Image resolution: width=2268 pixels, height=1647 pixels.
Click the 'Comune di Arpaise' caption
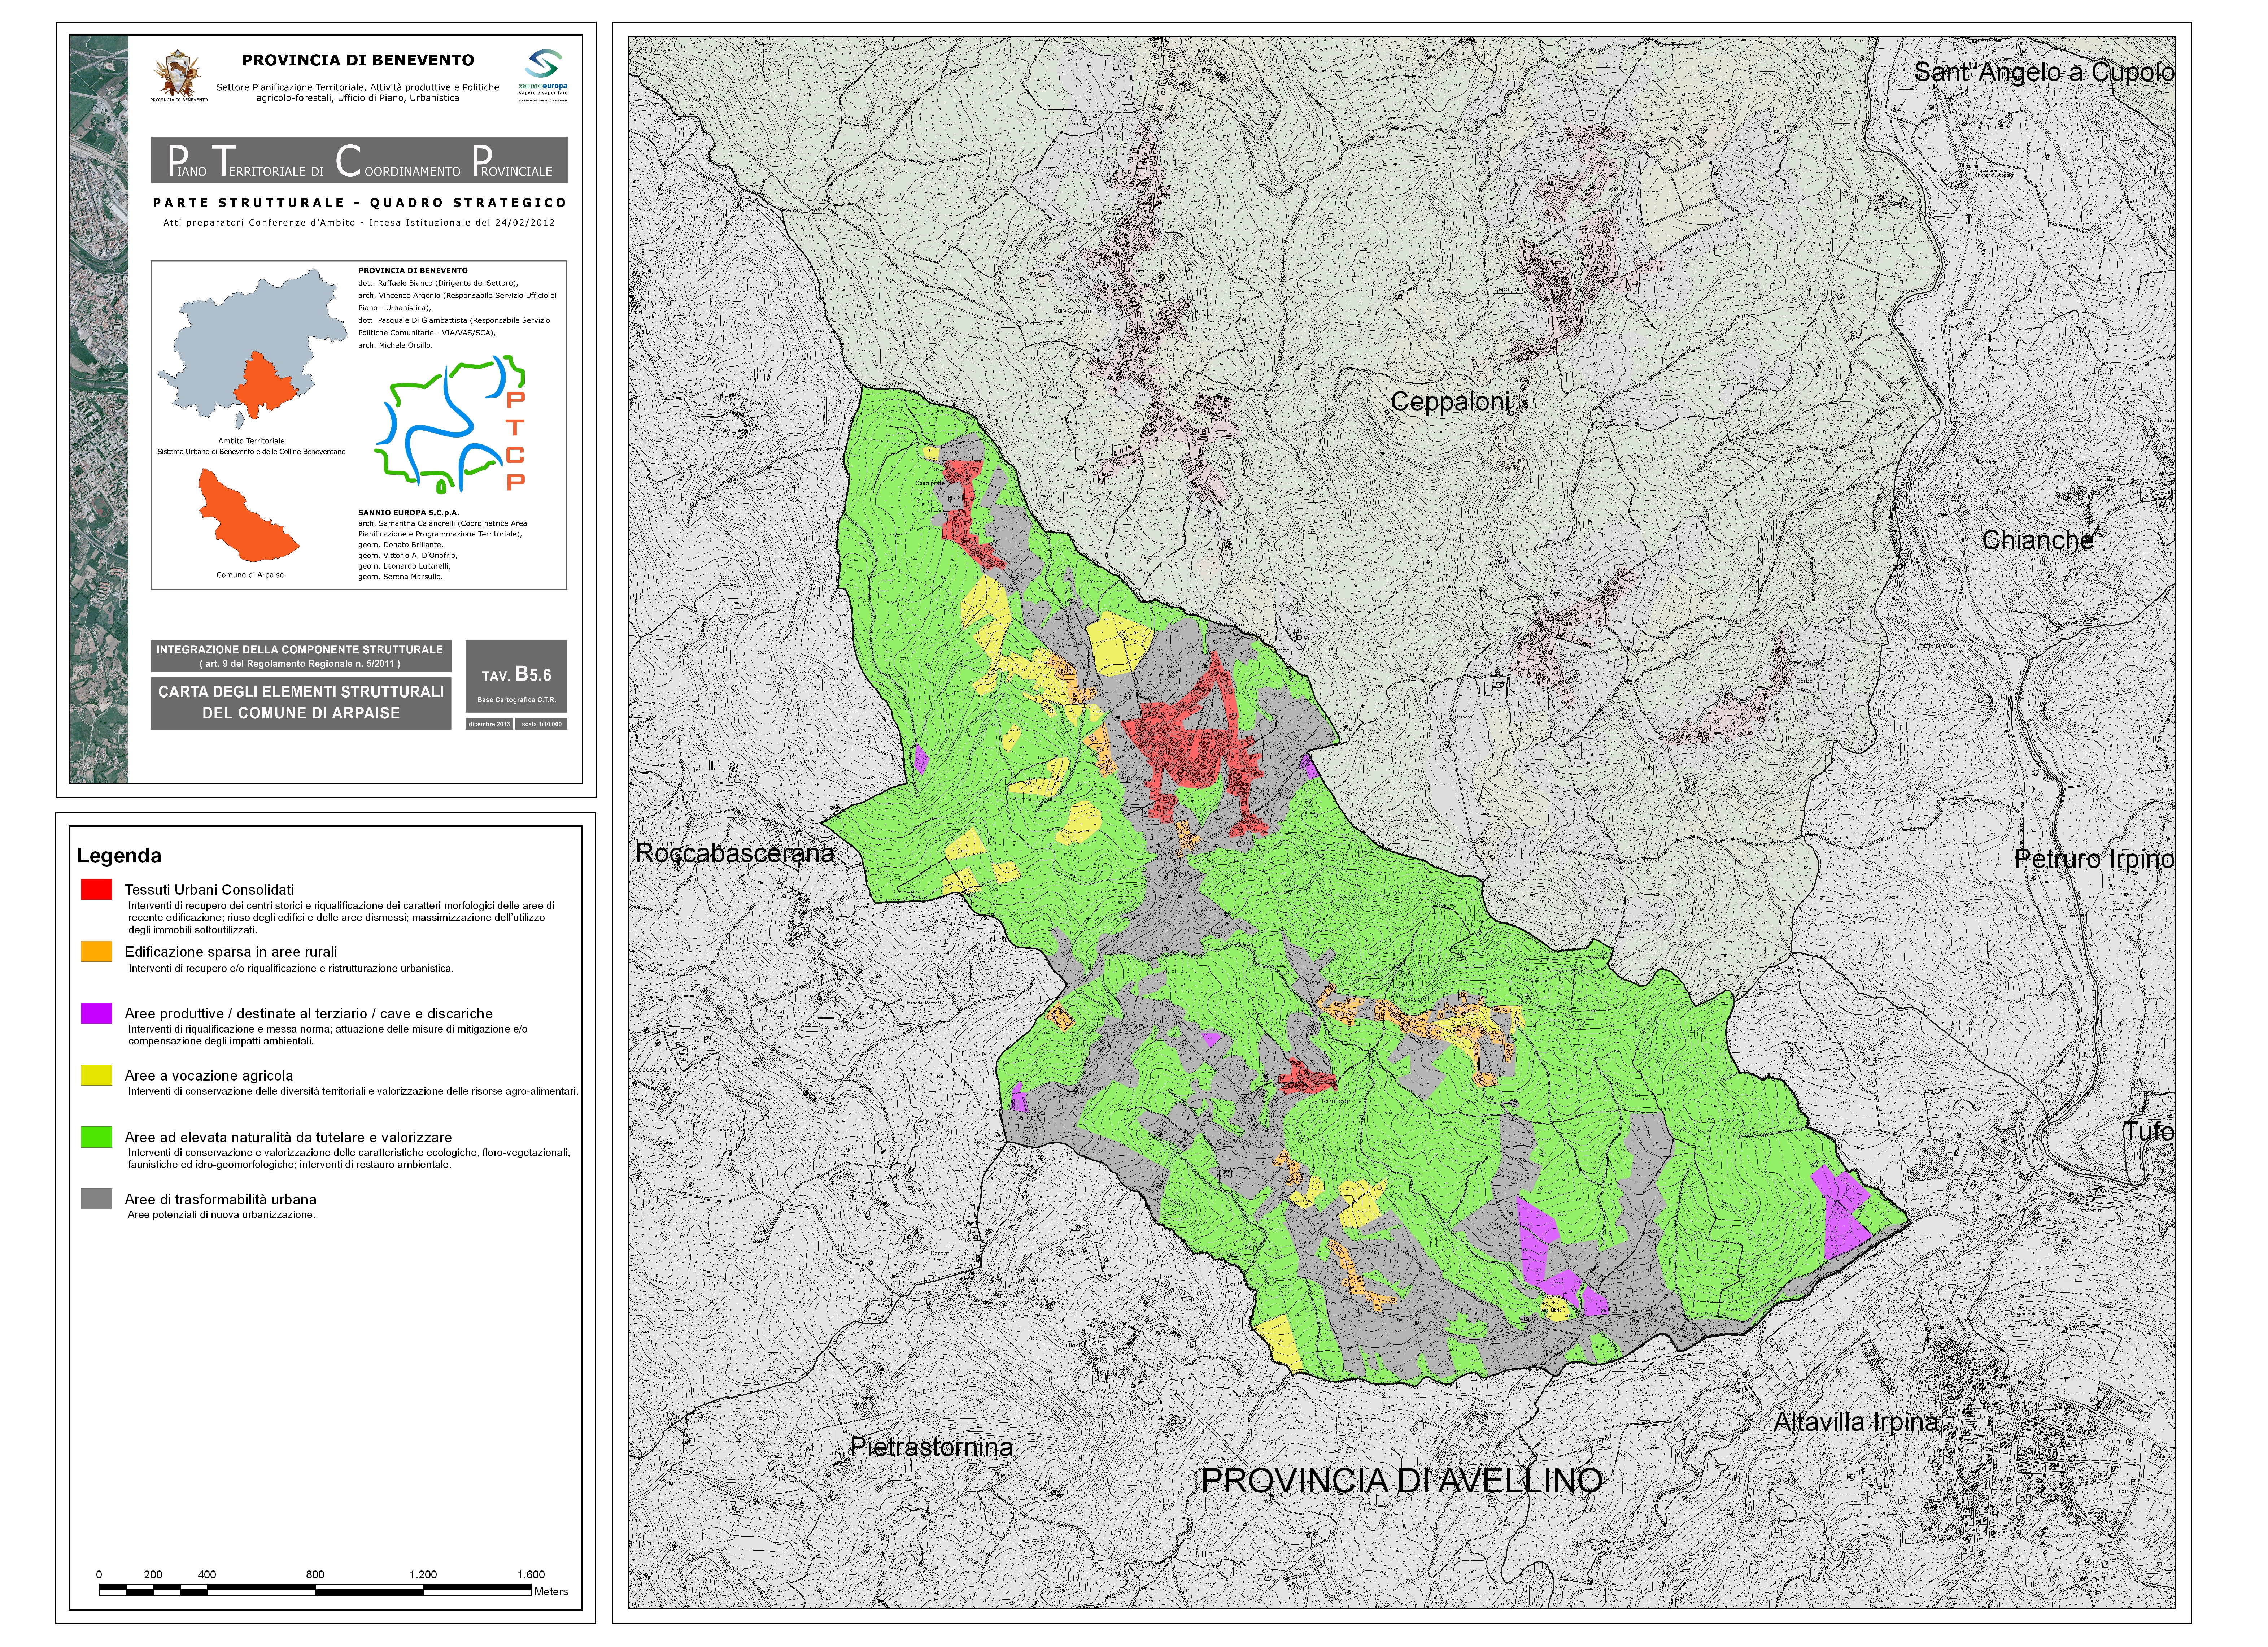click(x=250, y=575)
